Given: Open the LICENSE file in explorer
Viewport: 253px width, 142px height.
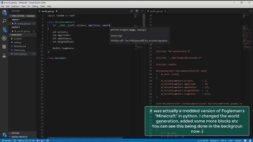Looking at the screenshot, I should coord(22,39).
